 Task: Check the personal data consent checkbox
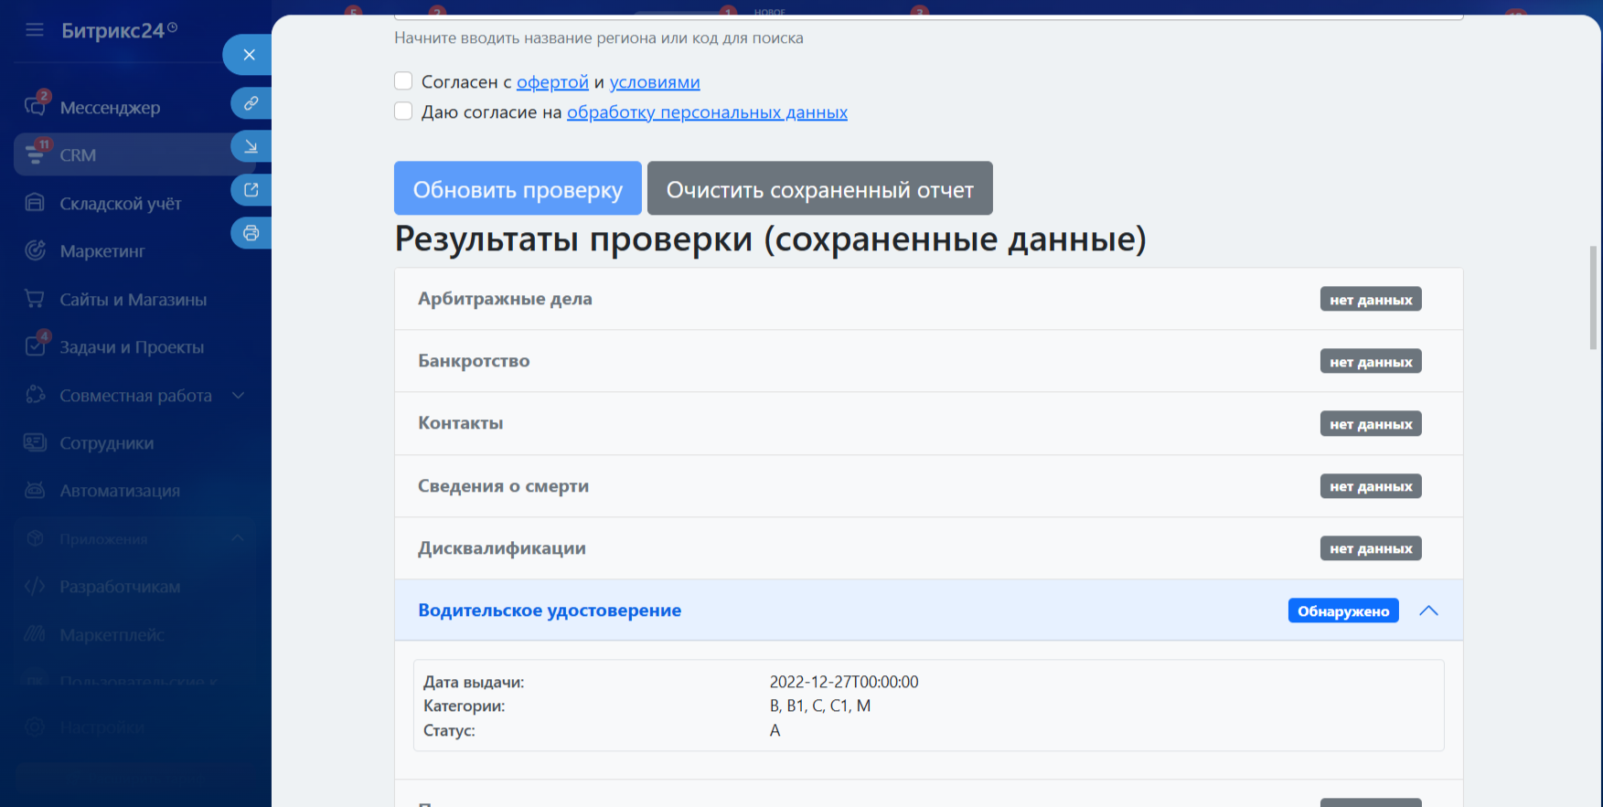click(x=403, y=111)
